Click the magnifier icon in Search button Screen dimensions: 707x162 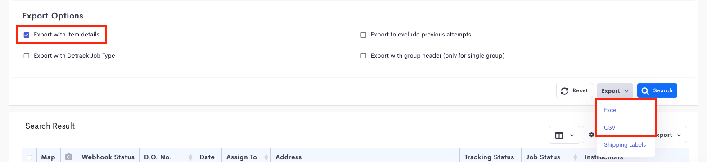(645, 91)
